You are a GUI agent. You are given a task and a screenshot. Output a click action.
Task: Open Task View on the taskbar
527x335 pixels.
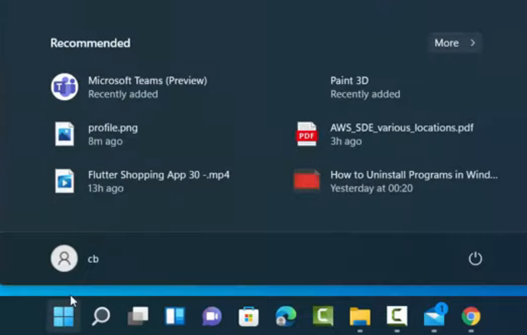pos(138,316)
